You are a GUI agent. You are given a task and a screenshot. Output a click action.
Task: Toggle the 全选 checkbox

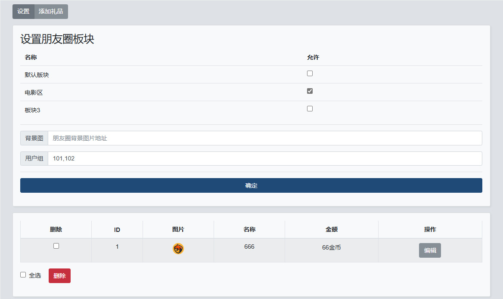tap(23, 275)
